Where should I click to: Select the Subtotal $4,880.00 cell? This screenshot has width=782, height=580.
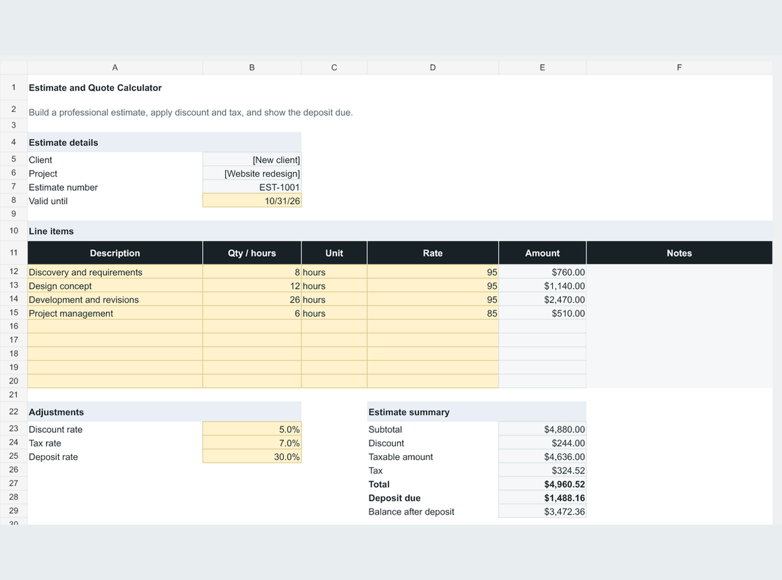(542, 429)
